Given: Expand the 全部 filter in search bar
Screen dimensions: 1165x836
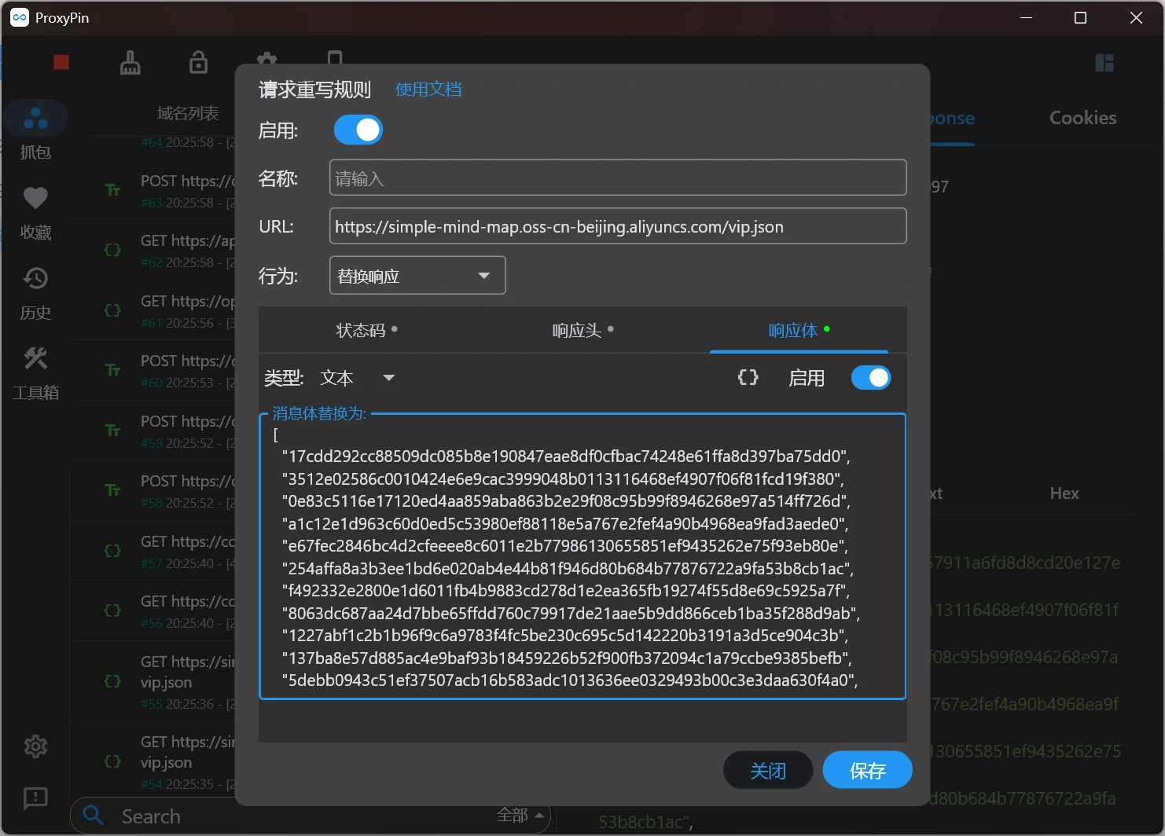Looking at the screenshot, I should coord(521,816).
